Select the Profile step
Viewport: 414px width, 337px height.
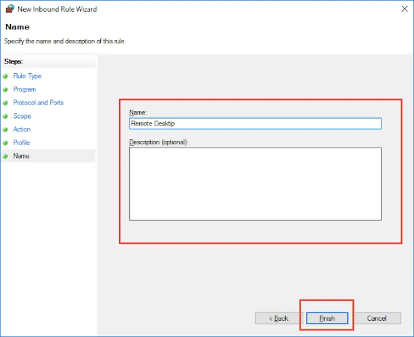pos(21,142)
